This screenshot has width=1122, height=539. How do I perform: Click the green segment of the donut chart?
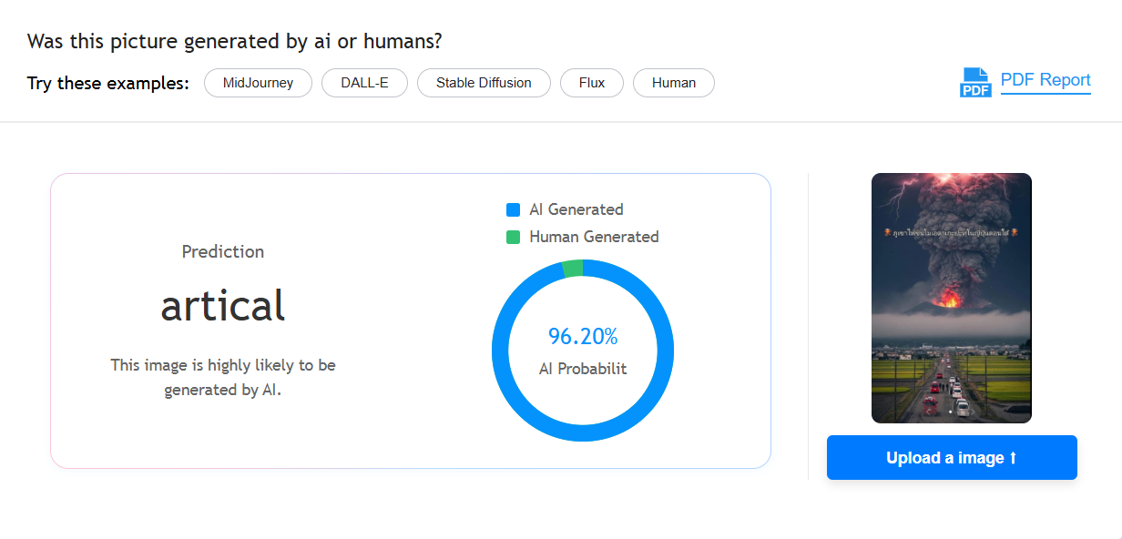(x=572, y=269)
